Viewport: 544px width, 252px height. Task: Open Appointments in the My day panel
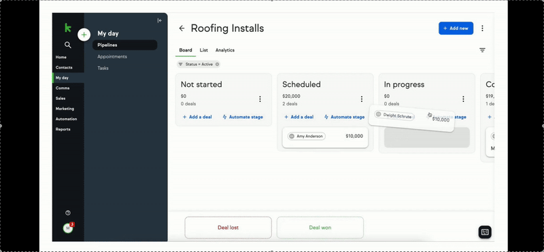pyautogui.click(x=112, y=56)
